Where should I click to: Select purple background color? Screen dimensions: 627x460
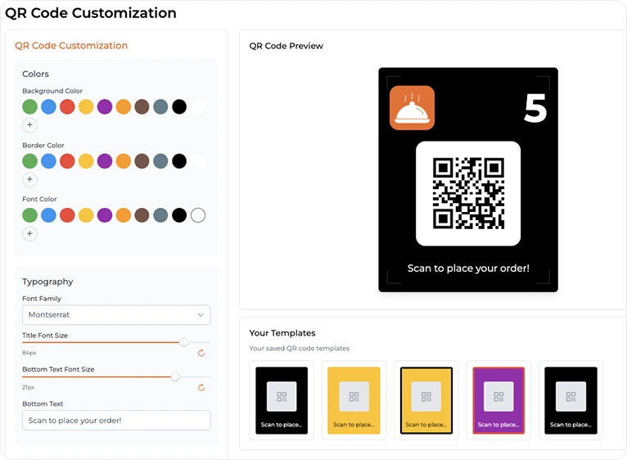point(105,106)
